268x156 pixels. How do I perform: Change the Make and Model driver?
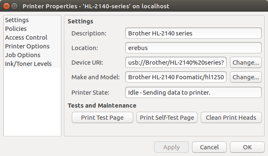(x=246, y=77)
